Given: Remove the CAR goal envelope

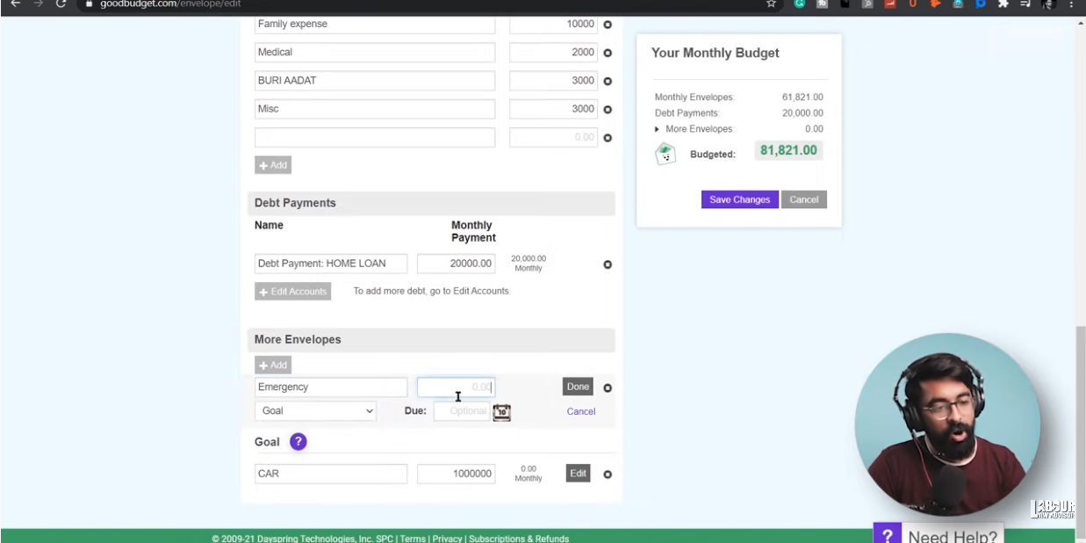Looking at the screenshot, I should [607, 474].
